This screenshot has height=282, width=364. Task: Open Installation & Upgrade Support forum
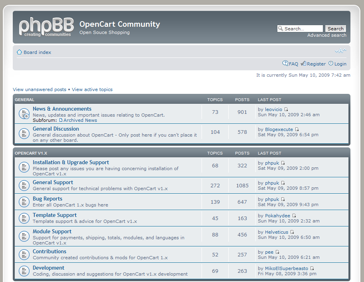pos(71,163)
